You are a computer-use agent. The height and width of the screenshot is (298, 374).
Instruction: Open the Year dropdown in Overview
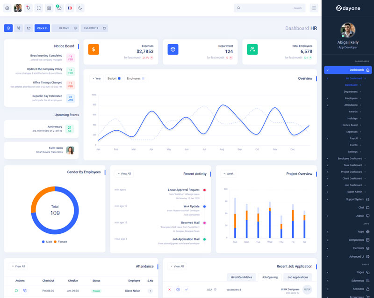point(96,78)
